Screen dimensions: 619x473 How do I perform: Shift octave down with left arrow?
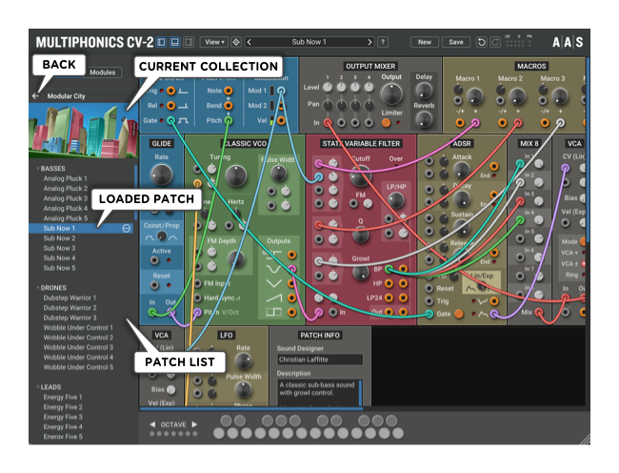[152, 424]
